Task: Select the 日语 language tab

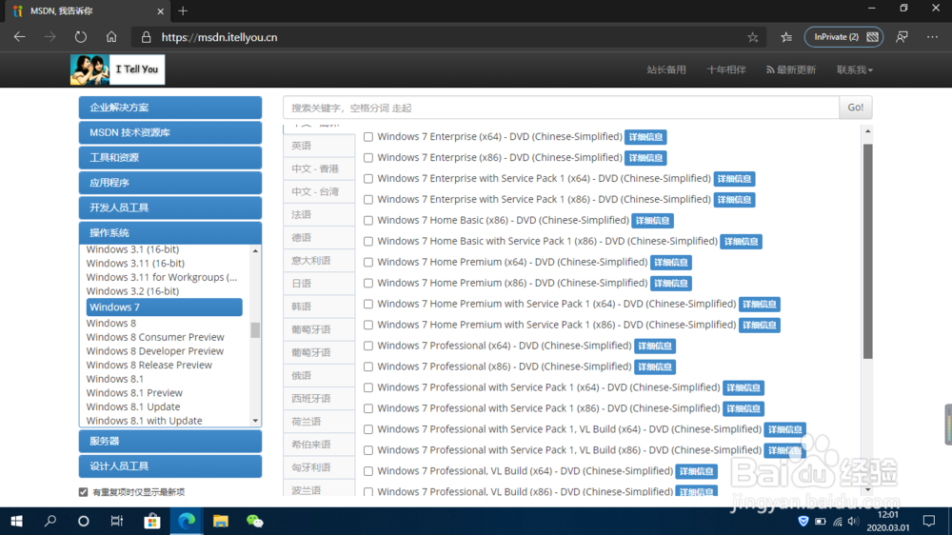Action: point(319,284)
